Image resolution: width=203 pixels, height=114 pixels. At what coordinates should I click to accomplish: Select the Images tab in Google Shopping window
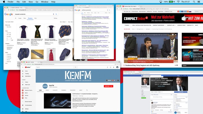(x=20, y=18)
